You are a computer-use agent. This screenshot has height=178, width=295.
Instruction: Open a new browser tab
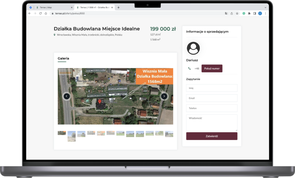(x=118, y=7)
